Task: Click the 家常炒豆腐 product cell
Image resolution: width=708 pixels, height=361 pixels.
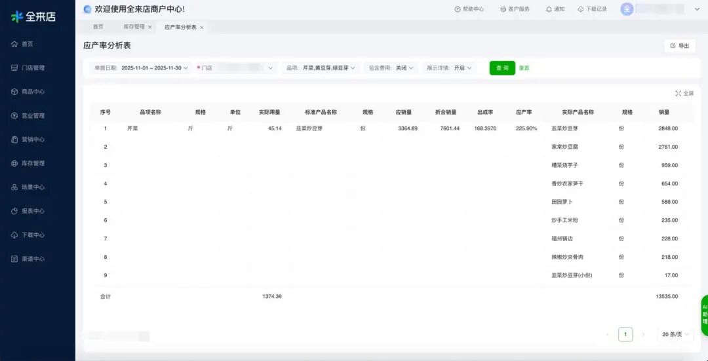Action: 564,147
